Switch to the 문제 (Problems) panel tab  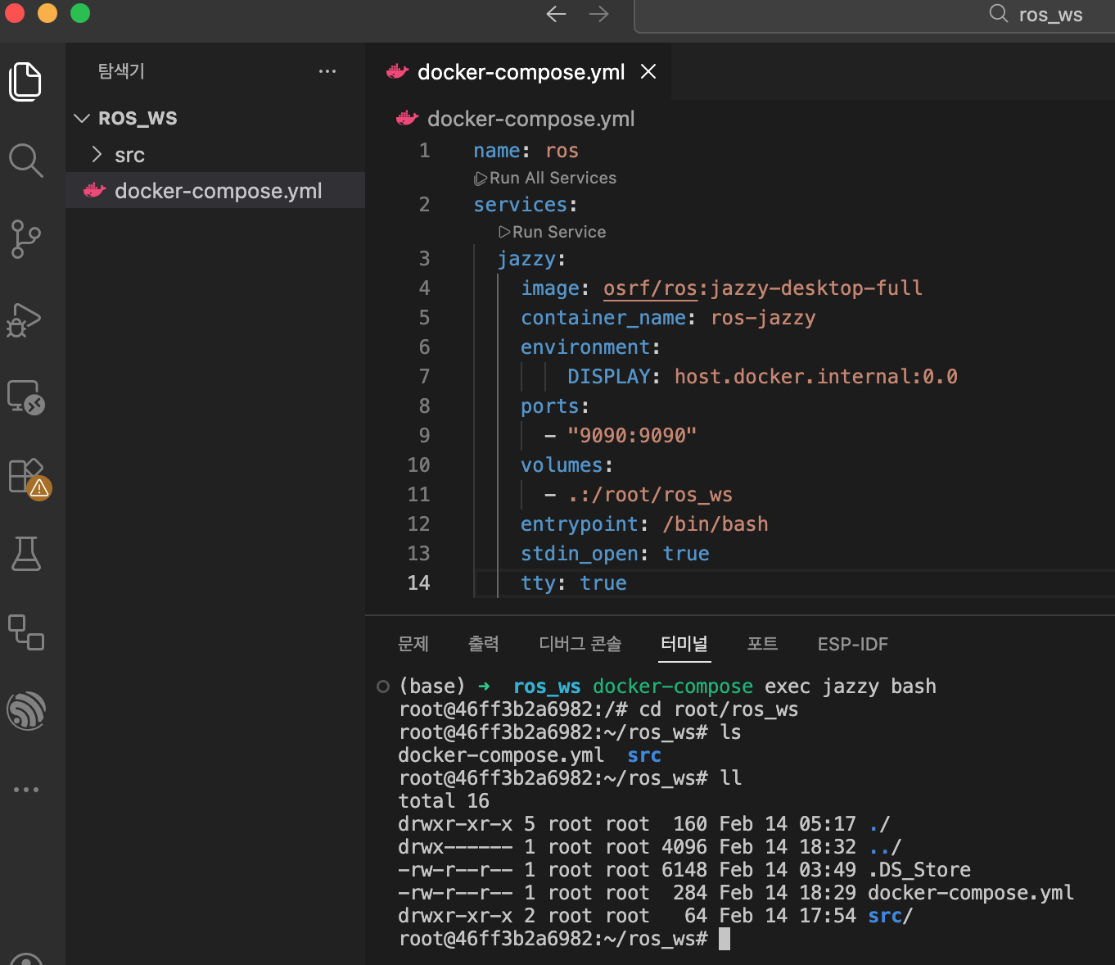point(413,644)
